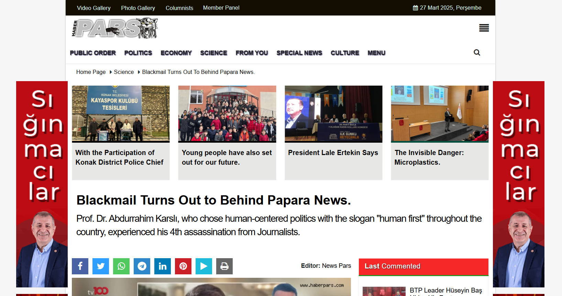
Task: Open the BTP Leader story thumbnail
Action: pos(384,291)
